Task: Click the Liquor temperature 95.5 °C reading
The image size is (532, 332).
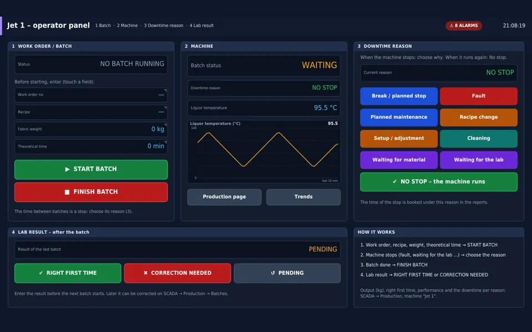Action: click(325, 108)
